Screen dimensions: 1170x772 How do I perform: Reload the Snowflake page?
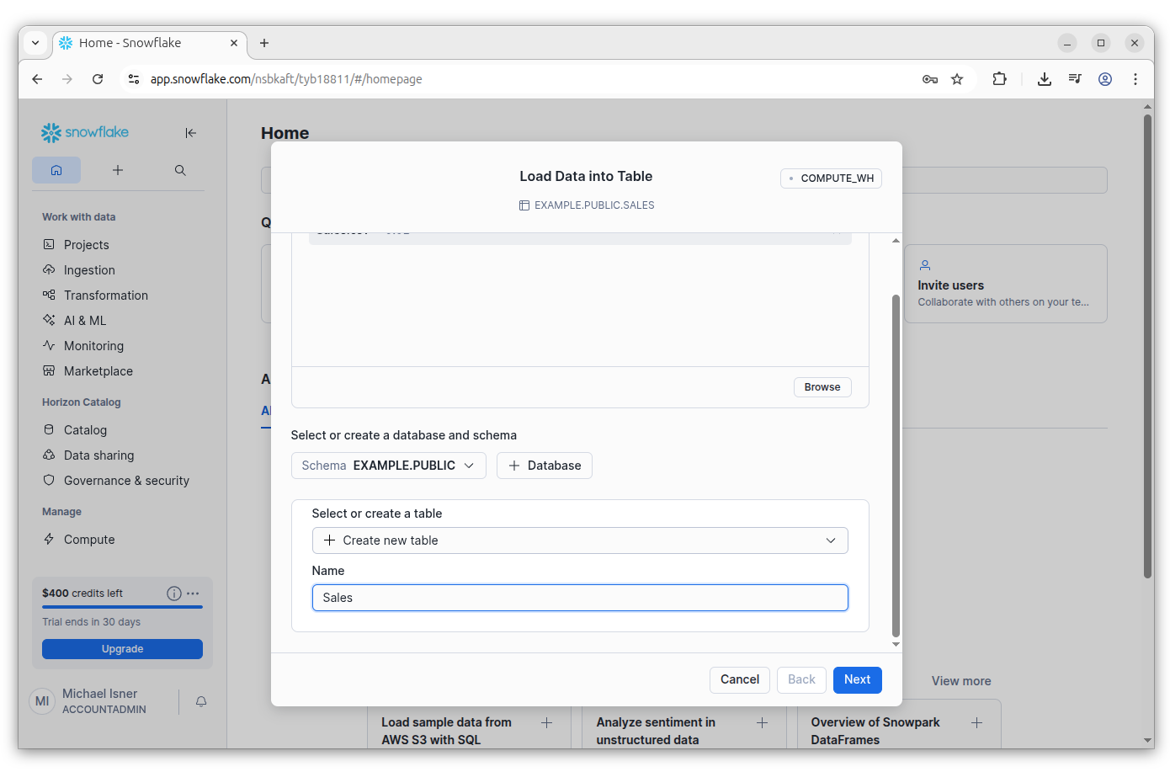(98, 79)
